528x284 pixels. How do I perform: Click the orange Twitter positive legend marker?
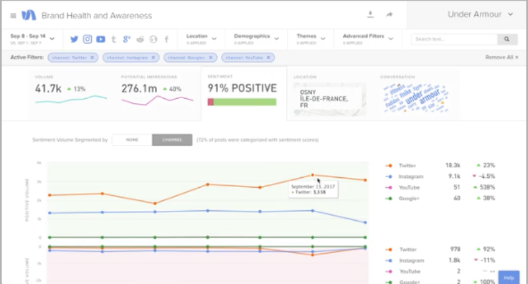pos(389,165)
